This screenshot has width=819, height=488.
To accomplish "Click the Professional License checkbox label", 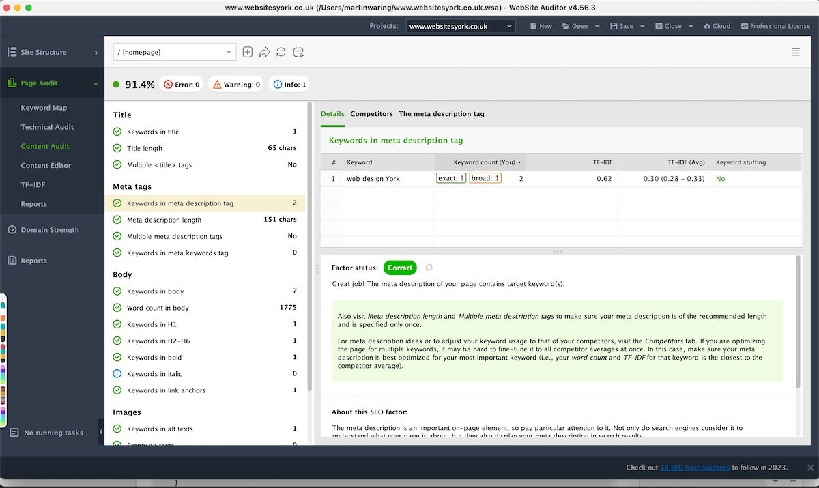I will point(775,26).
